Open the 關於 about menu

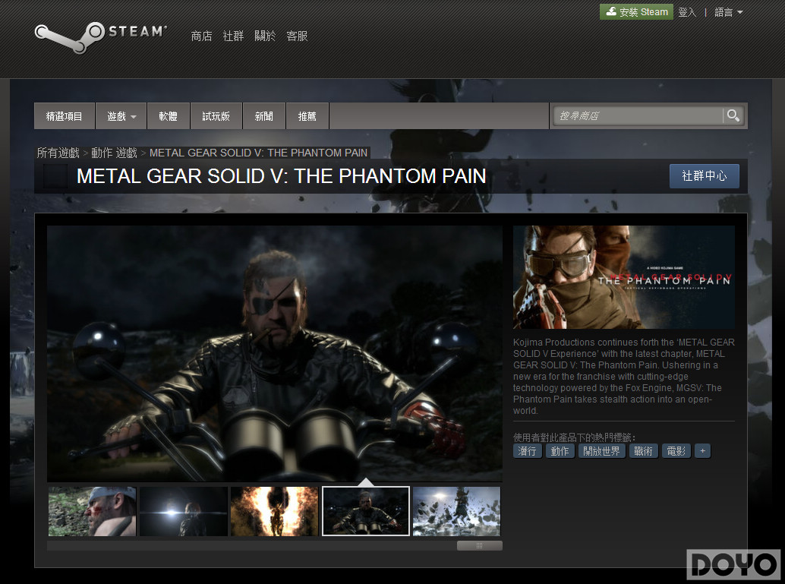(x=265, y=36)
